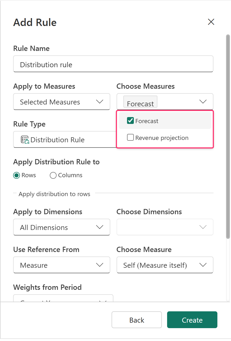Expand the Apply to Dimensions dropdown
This screenshot has height=341, width=231.
62,227
